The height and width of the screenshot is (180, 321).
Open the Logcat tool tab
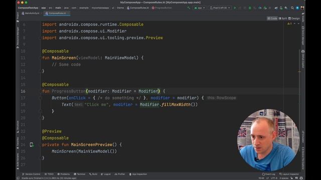106,174
